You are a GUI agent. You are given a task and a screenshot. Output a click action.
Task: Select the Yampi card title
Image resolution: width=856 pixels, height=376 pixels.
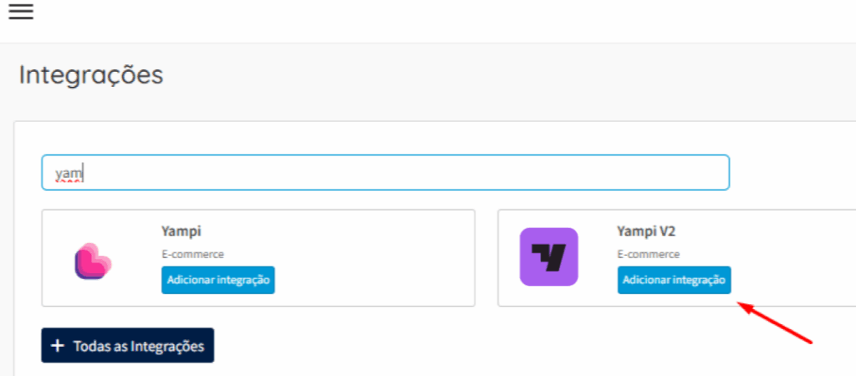coord(181,231)
